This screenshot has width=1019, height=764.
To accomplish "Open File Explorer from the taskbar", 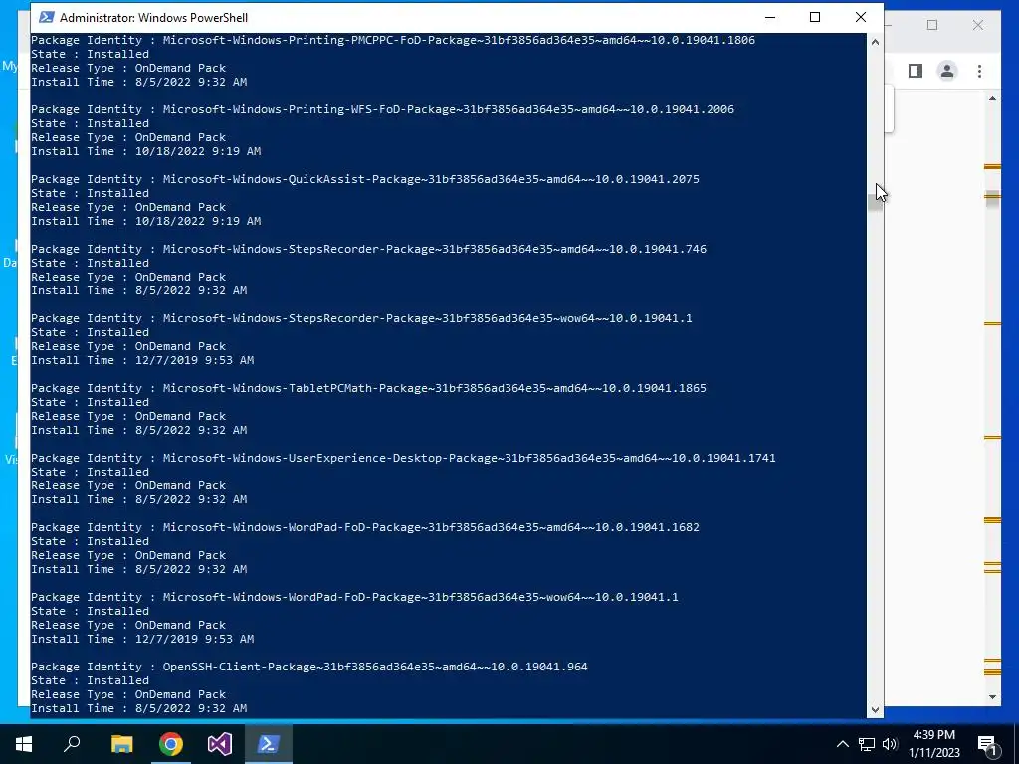I will (121, 744).
